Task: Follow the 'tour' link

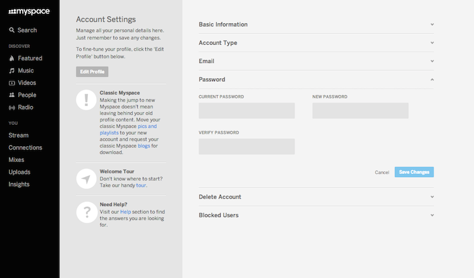Action: [x=141, y=185]
